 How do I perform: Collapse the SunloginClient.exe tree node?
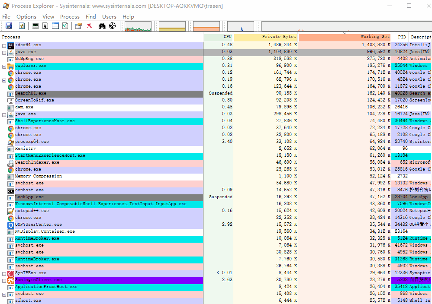pyautogui.click(x=4, y=280)
